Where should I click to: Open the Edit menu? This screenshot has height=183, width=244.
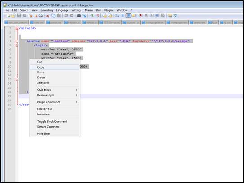[14, 10]
